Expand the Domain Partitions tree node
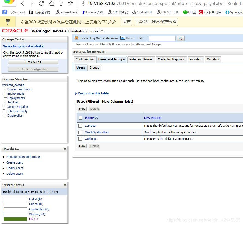 click(4, 89)
